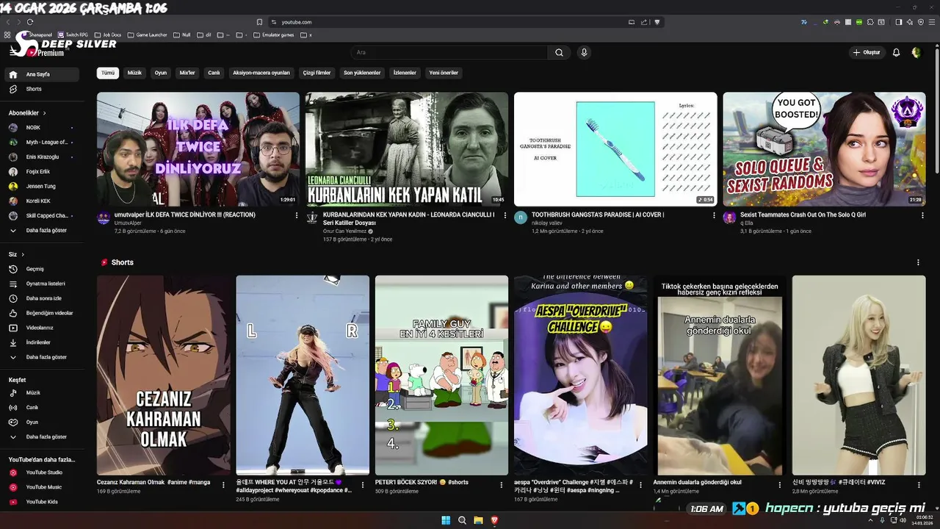
Task: Open the aespa Overdrive Challenge short
Action: coord(581,375)
